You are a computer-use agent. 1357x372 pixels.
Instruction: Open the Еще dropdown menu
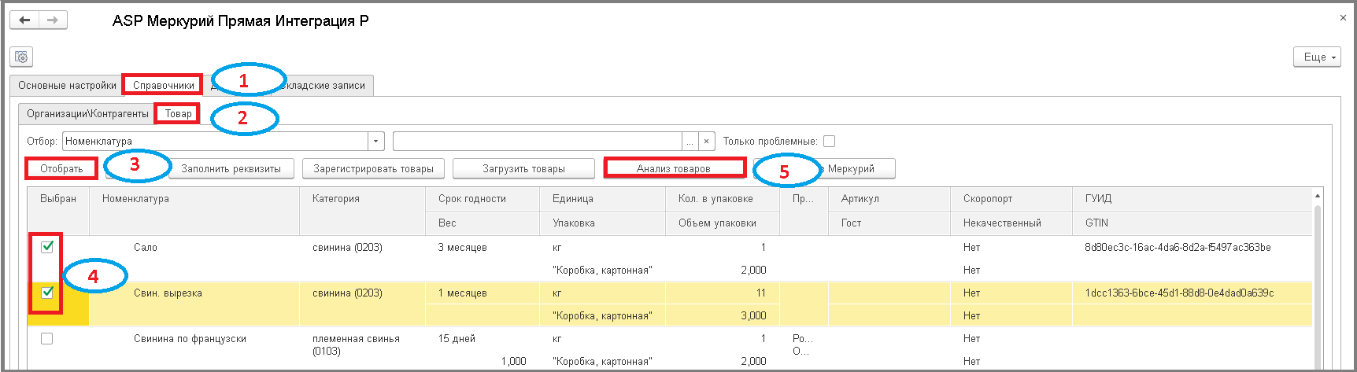(x=1317, y=57)
